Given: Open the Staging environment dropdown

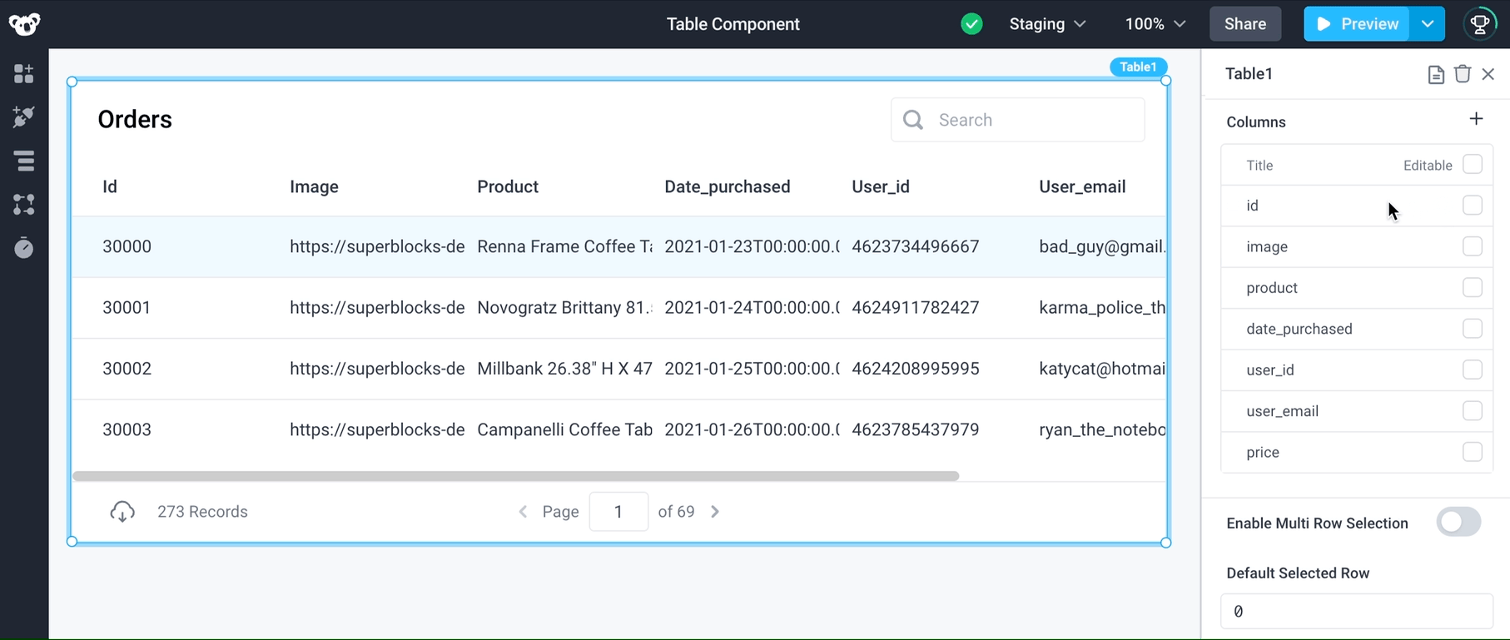Looking at the screenshot, I should (1046, 24).
